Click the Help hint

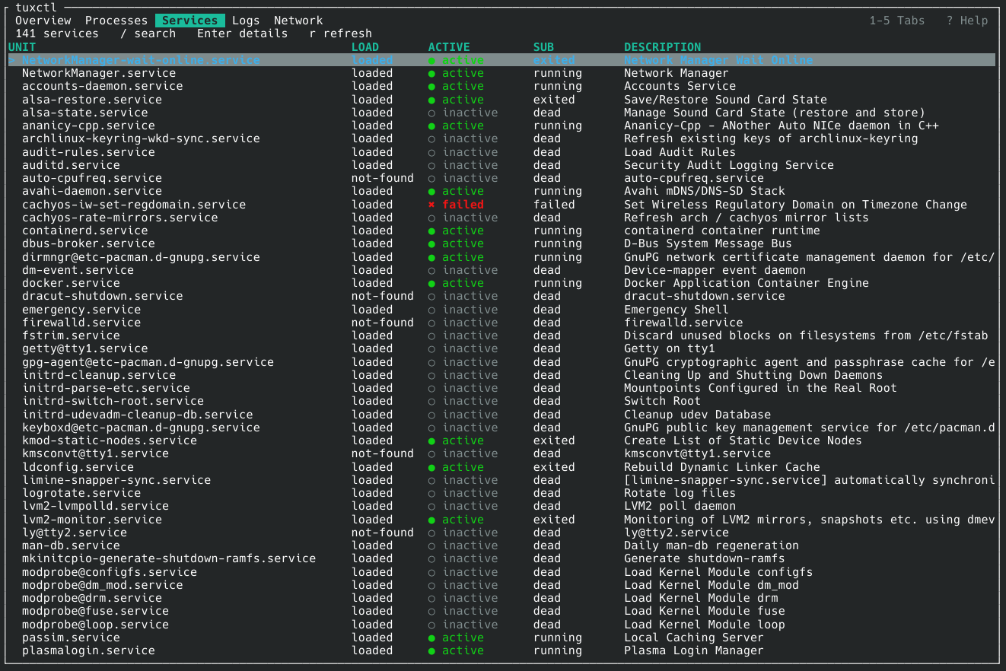pos(967,21)
